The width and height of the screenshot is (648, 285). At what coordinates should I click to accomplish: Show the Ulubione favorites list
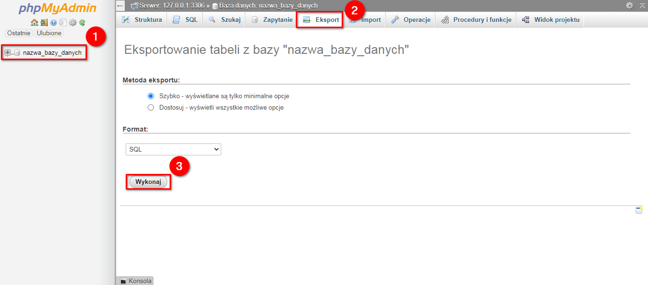(x=49, y=33)
